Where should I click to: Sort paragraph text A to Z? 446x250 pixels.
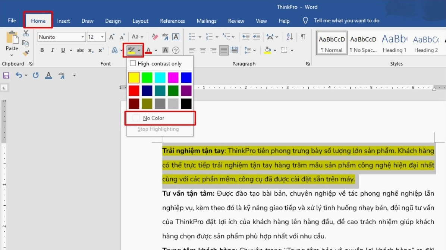[x=289, y=37]
